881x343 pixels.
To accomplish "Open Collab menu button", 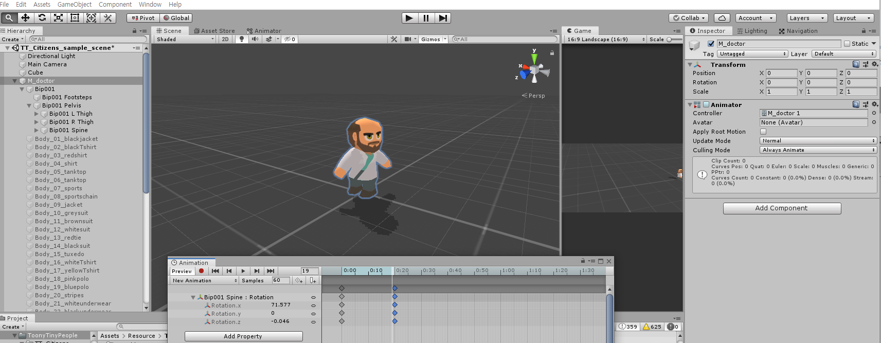I will point(690,18).
